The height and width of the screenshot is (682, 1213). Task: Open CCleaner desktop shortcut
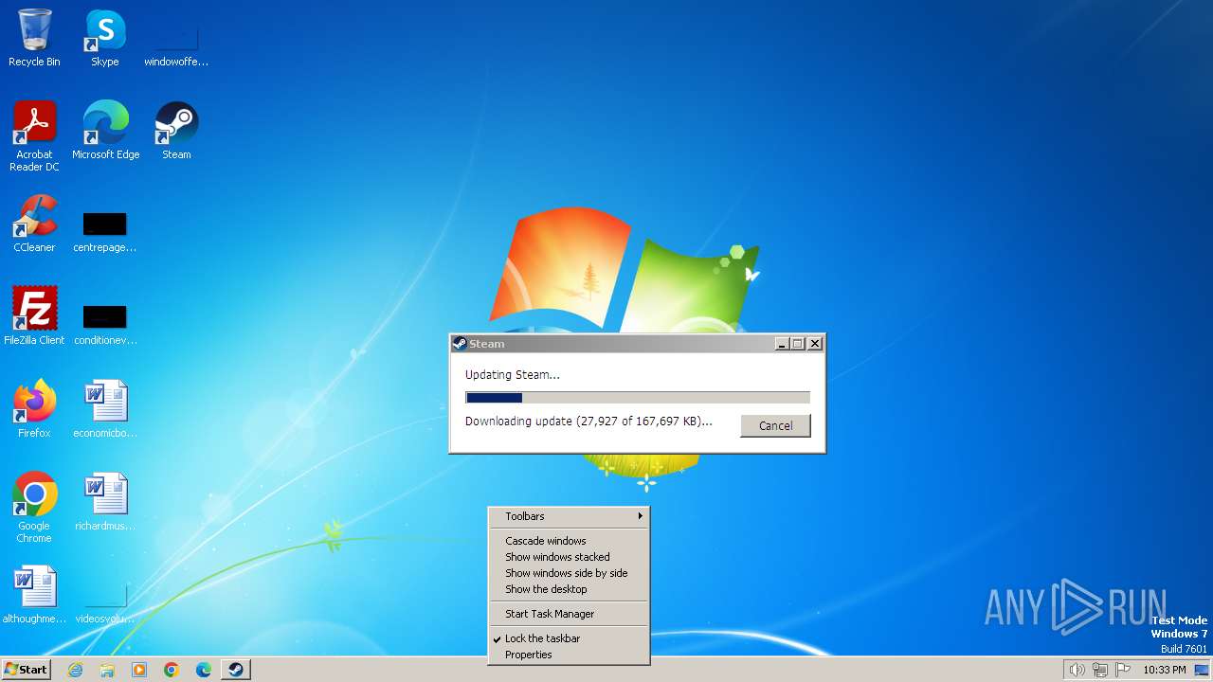[34, 224]
